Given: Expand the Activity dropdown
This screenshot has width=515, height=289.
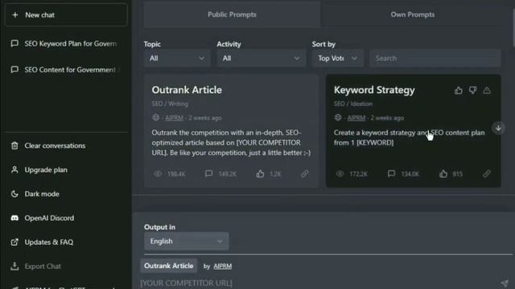Looking at the screenshot, I should (x=261, y=59).
